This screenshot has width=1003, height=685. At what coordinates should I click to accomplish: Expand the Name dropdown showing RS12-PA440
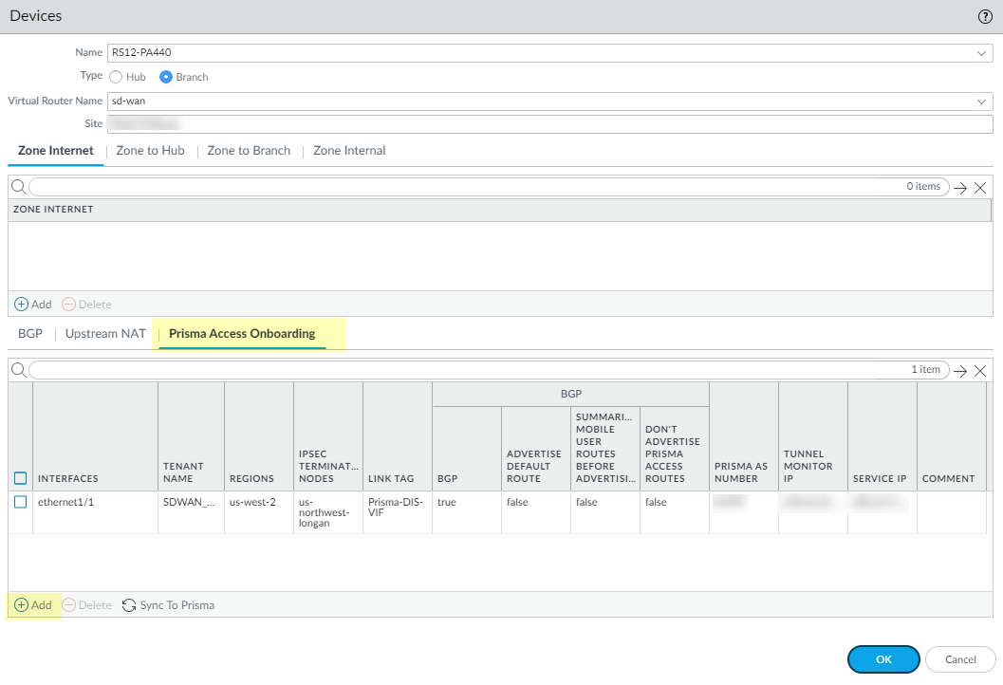pos(982,53)
